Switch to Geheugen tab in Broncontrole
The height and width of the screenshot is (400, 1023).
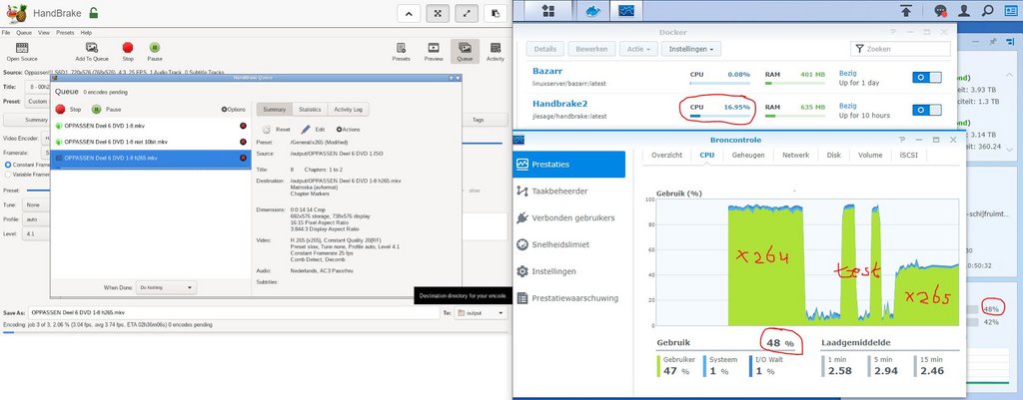(748, 155)
